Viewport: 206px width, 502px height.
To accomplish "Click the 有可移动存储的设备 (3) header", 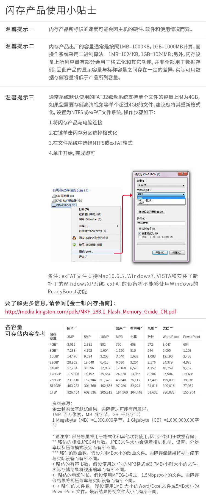I will pyautogui.click(x=71, y=190).
